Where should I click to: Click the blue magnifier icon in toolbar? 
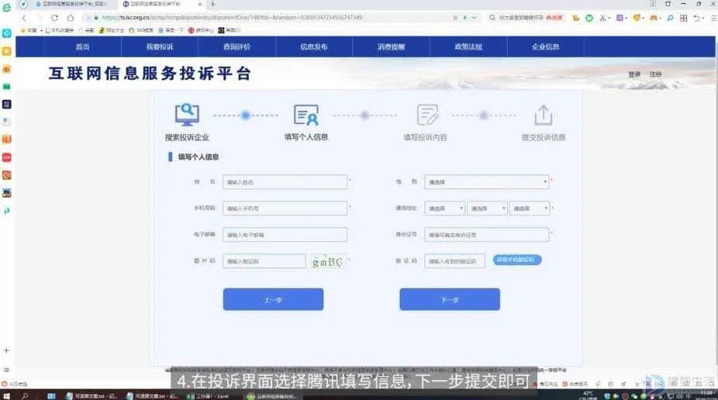[670, 18]
